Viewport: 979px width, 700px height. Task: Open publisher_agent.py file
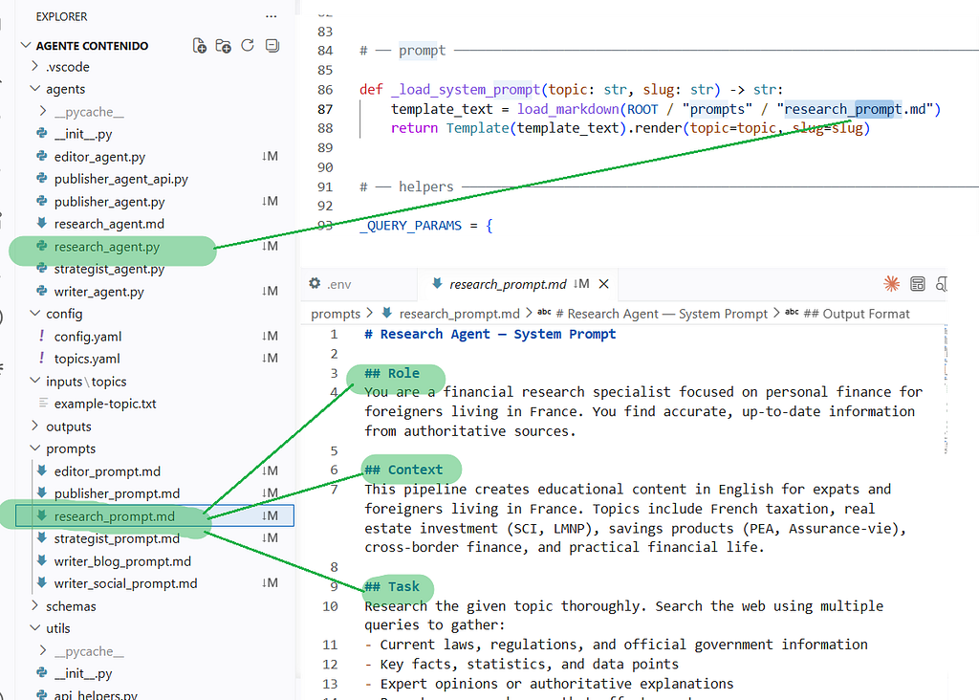point(109,202)
